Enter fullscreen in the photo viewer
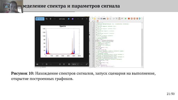178x100 pixels. click(x=87, y=64)
